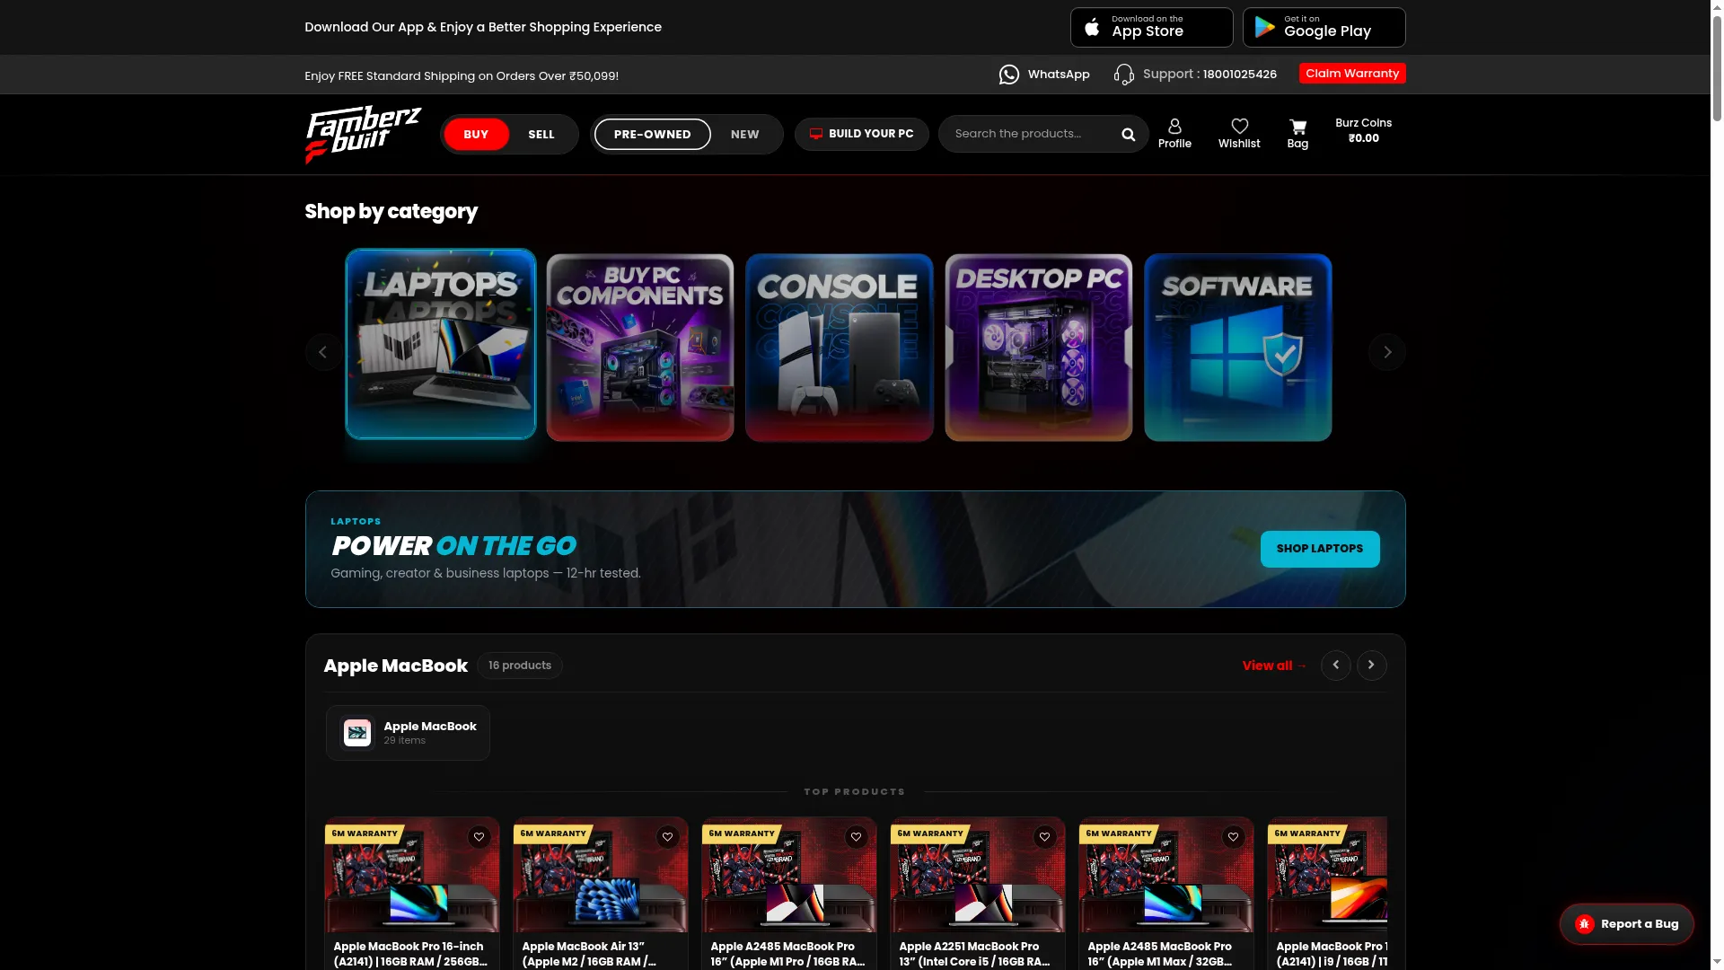
Task: Toggle to NEW products
Action: pyautogui.click(x=744, y=135)
